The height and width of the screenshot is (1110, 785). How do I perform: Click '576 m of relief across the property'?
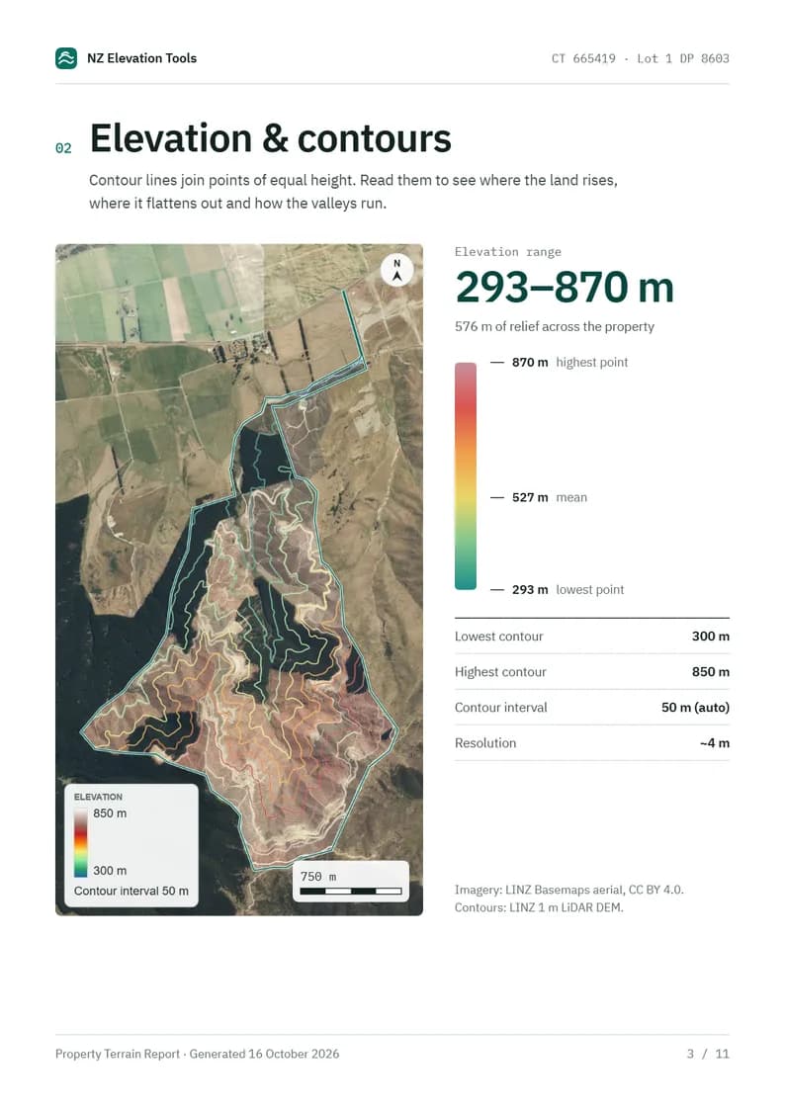point(555,326)
